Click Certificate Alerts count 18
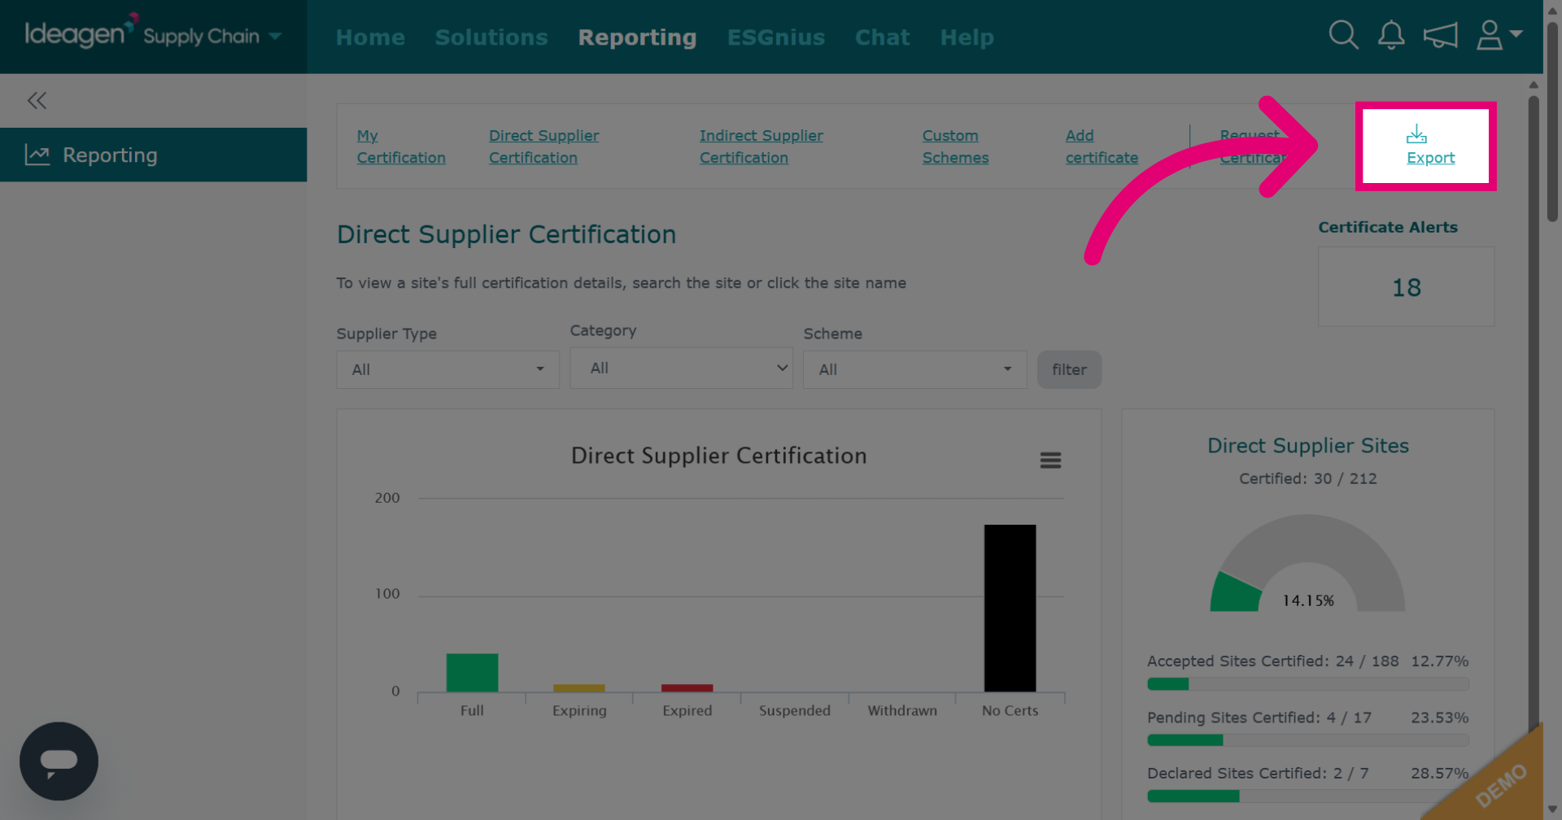Viewport: 1562px width, 820px height. [1406, 287]
